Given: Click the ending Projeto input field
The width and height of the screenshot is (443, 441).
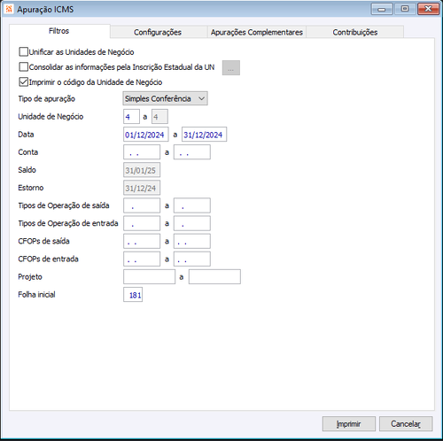Looking at the screenshot, I should [214, 277].
